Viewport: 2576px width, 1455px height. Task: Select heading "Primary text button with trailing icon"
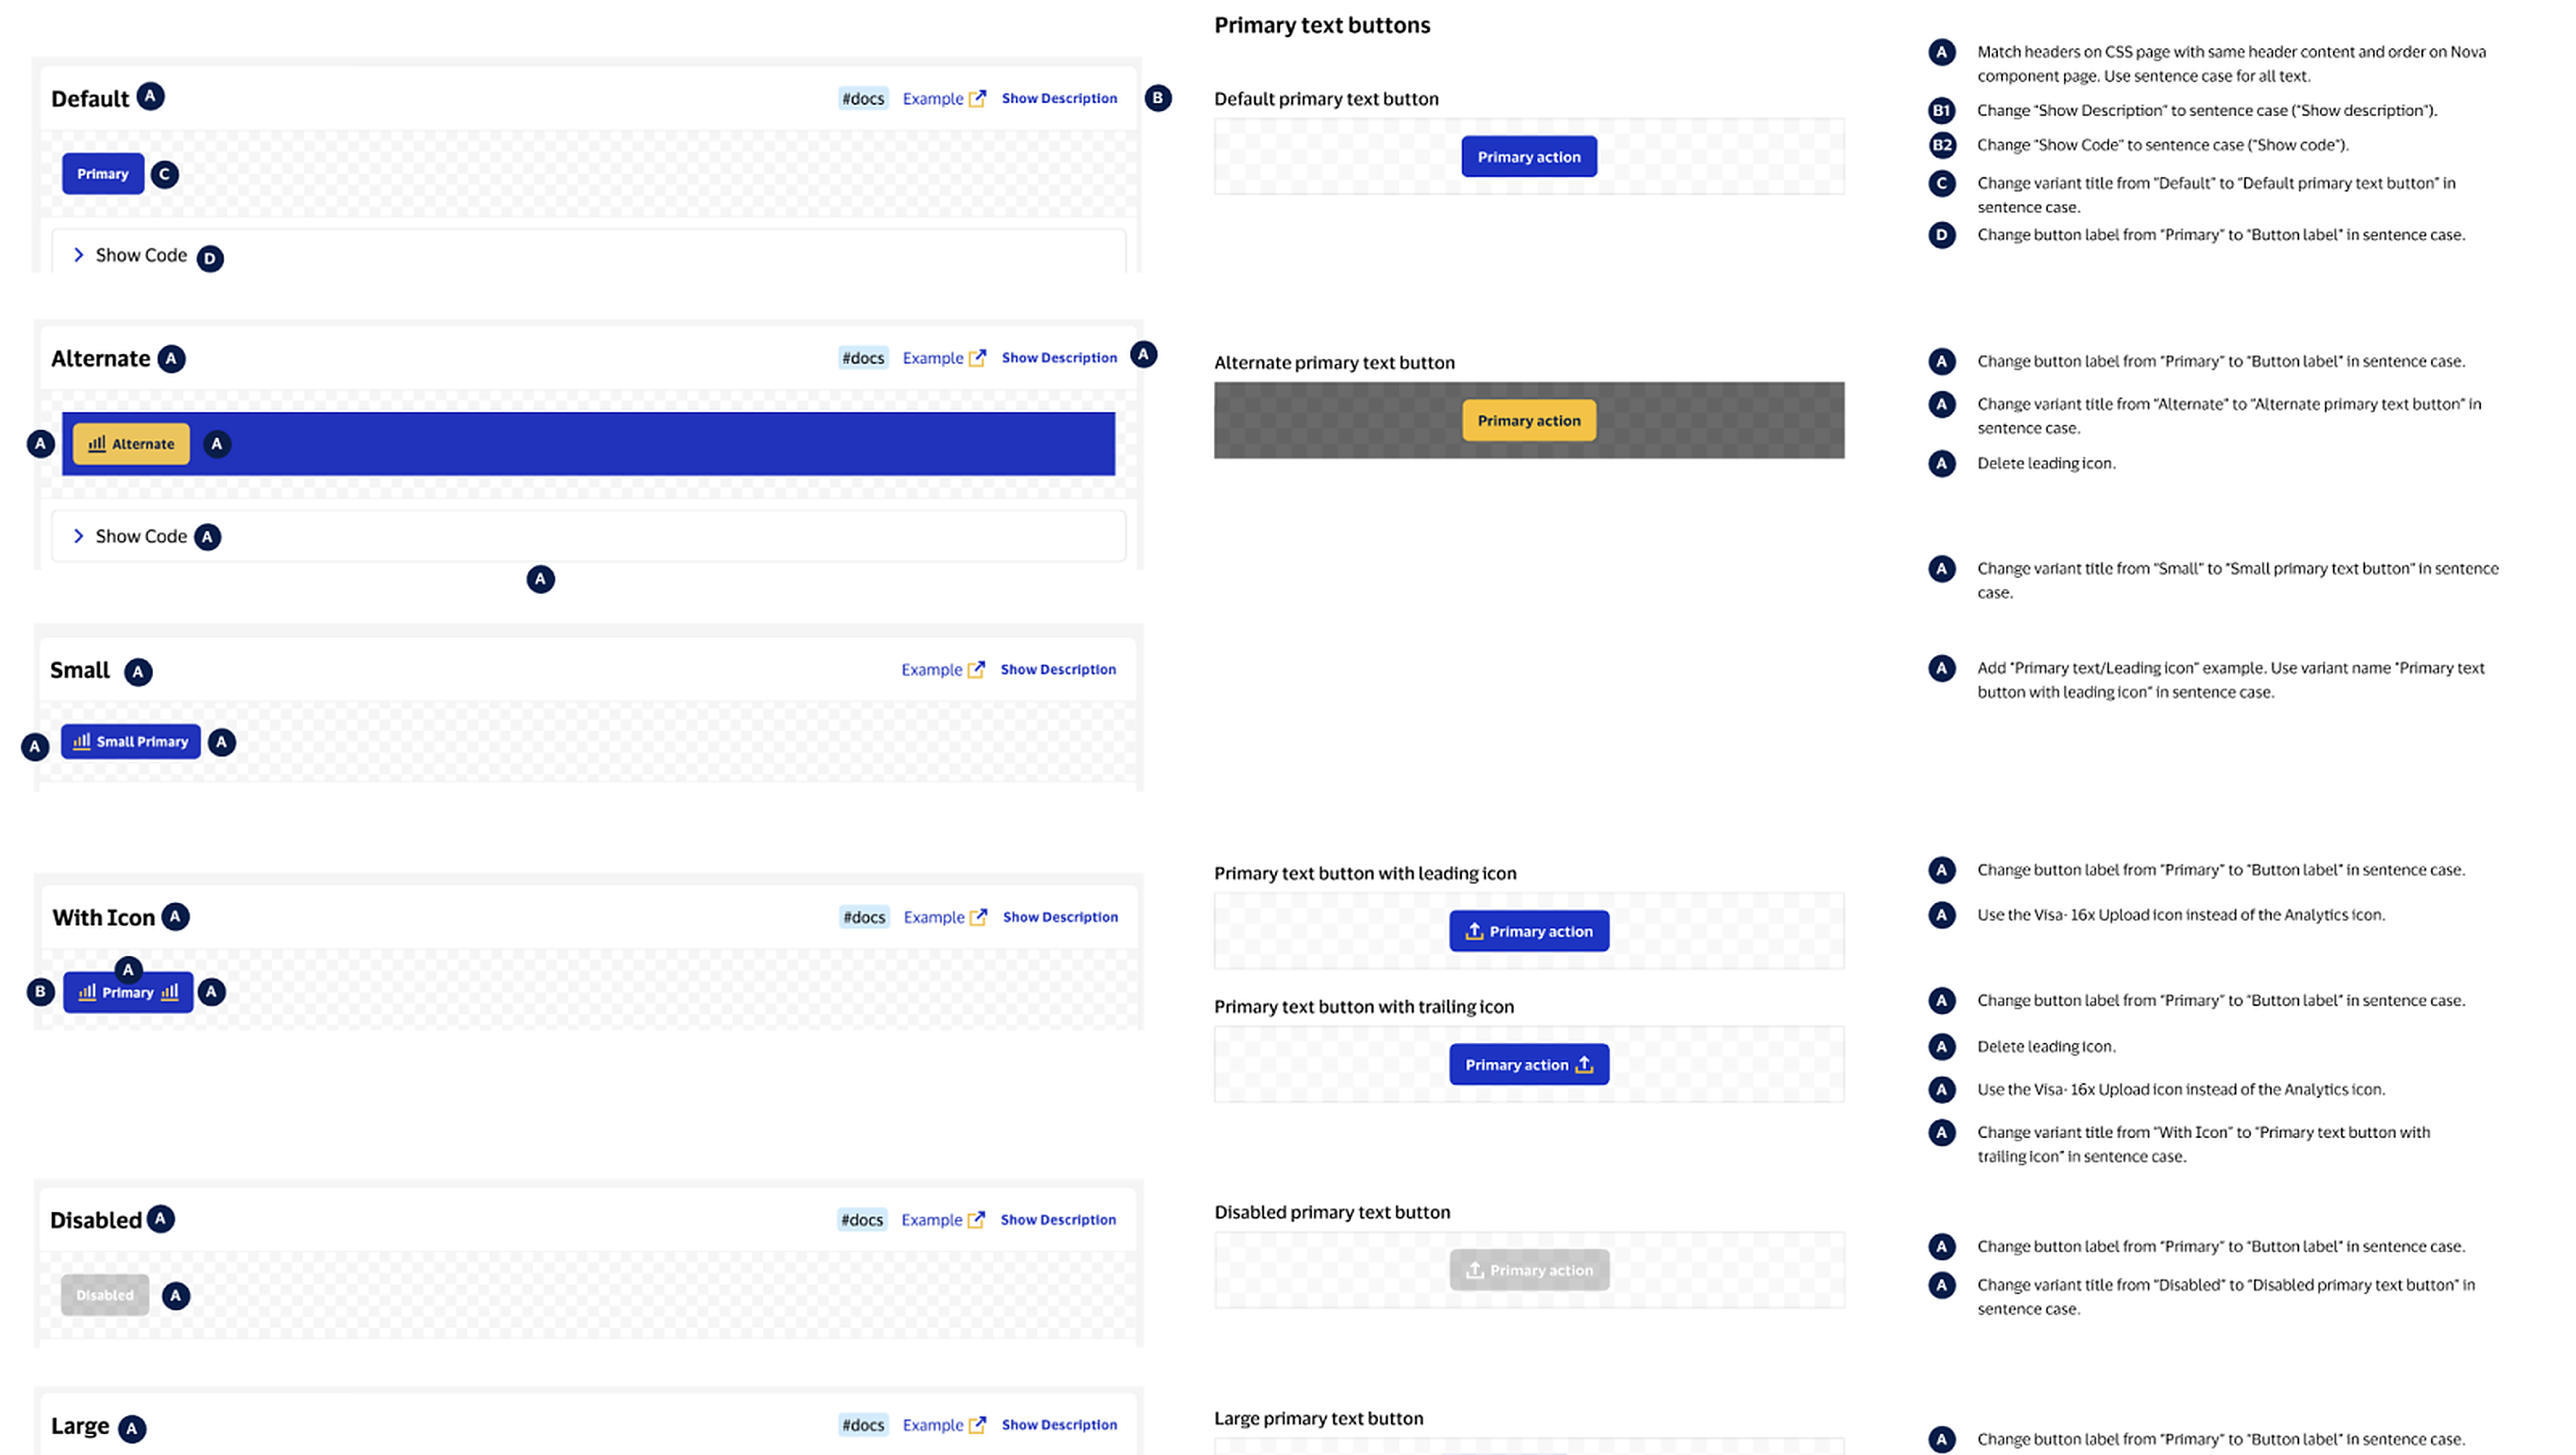click(x=1364, y=1007)
